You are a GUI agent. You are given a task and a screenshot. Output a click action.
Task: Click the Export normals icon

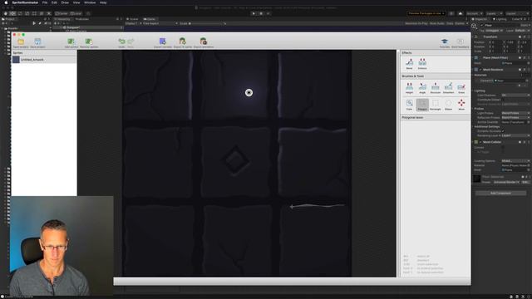tap(163, 42)
